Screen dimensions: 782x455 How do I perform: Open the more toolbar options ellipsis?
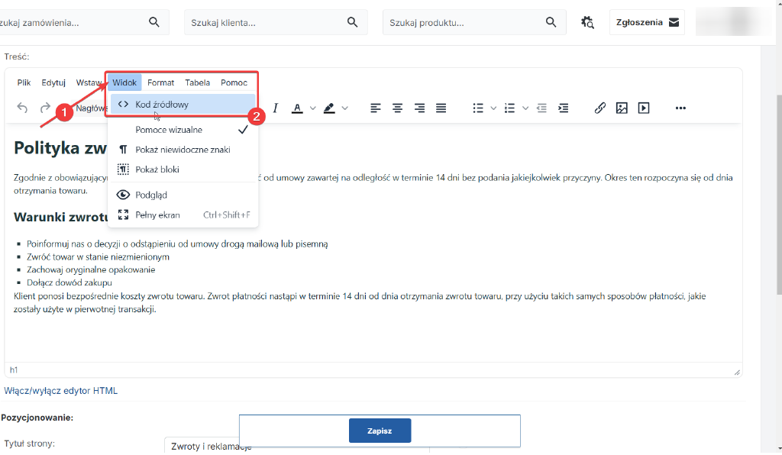(680, 108)
